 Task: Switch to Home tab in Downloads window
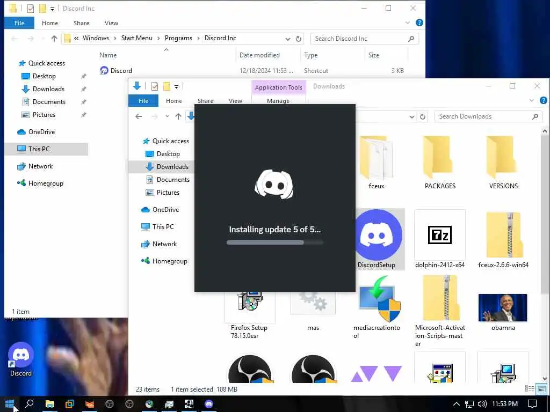pos(174,101)
